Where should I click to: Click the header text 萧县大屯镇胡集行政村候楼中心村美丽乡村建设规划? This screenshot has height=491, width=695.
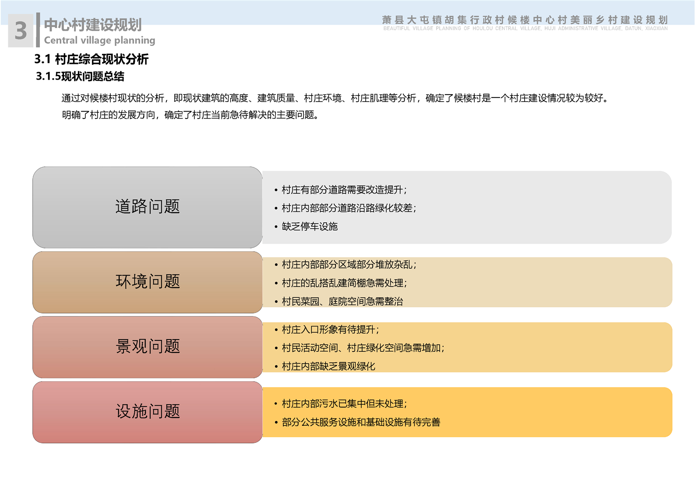(525, 20)
